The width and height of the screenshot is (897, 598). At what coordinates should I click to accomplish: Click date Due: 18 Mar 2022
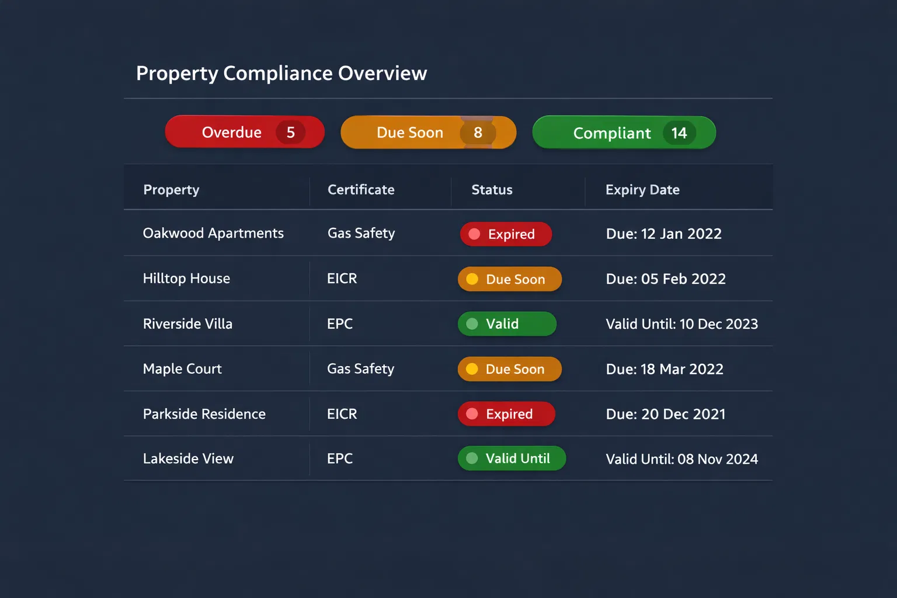pos(665,369)
